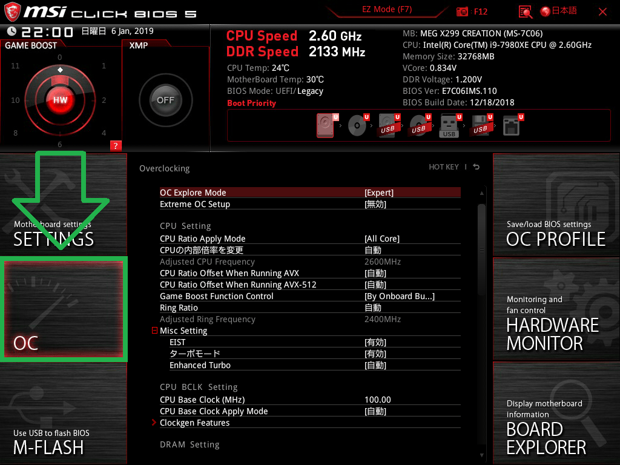This screenshot has height=465, width=620.
Task: Select the network boot device icon
Action: [x=512, y=126]
